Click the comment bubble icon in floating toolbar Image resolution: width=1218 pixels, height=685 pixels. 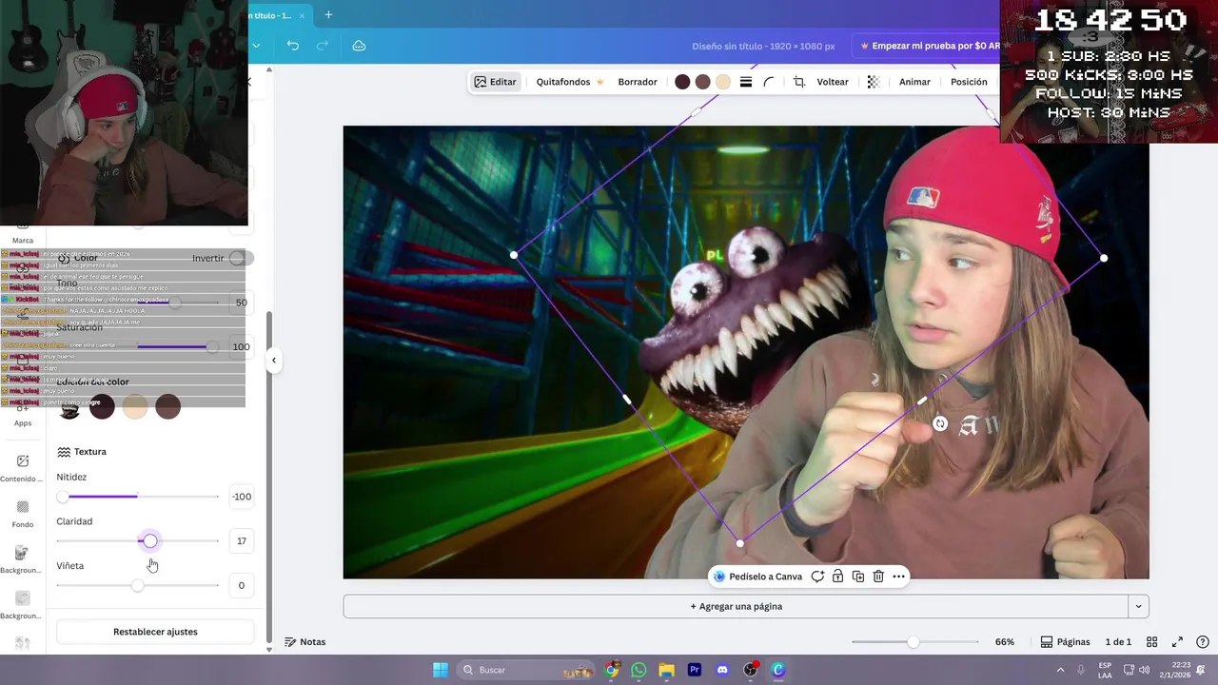pos(817,577)
